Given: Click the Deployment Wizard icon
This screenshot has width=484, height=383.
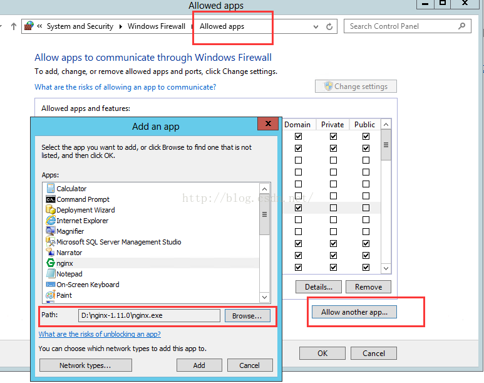Looking at the screenshot, I should (51, 209).
